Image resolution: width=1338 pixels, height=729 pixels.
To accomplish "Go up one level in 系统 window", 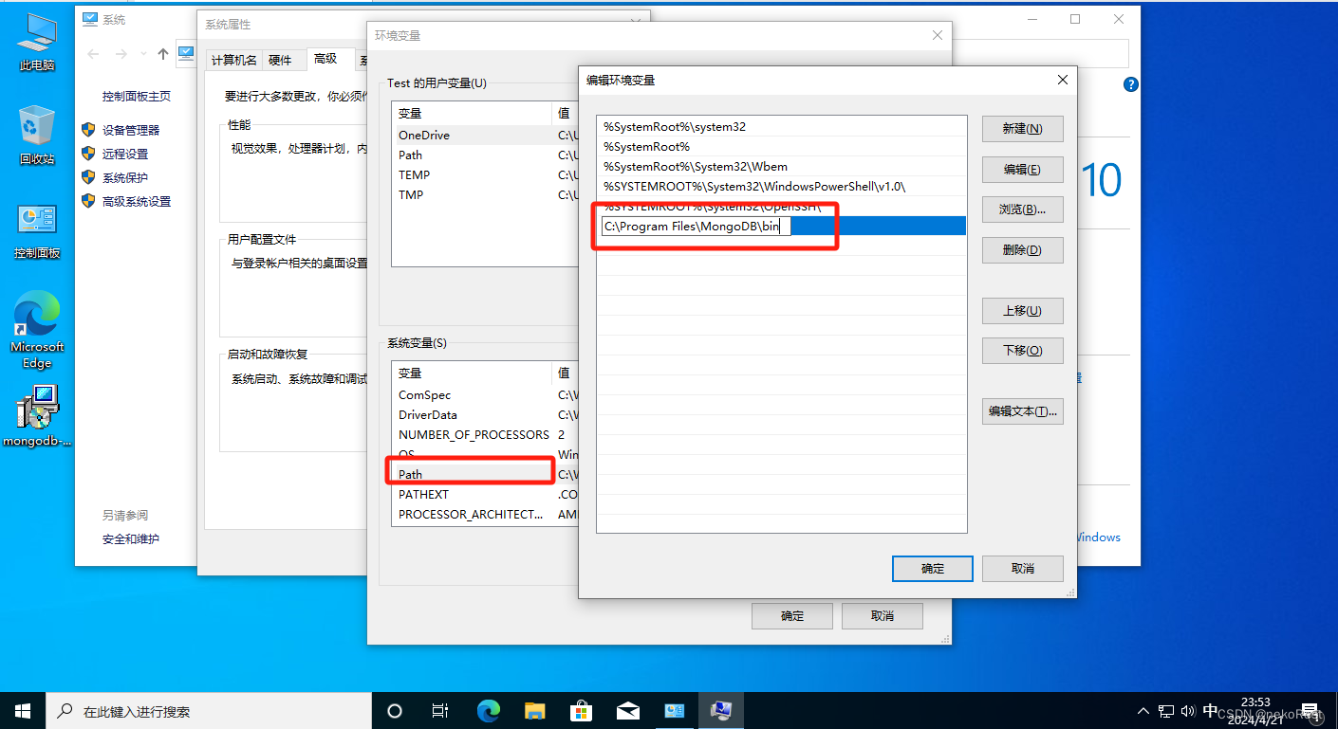I will (163, 54).
